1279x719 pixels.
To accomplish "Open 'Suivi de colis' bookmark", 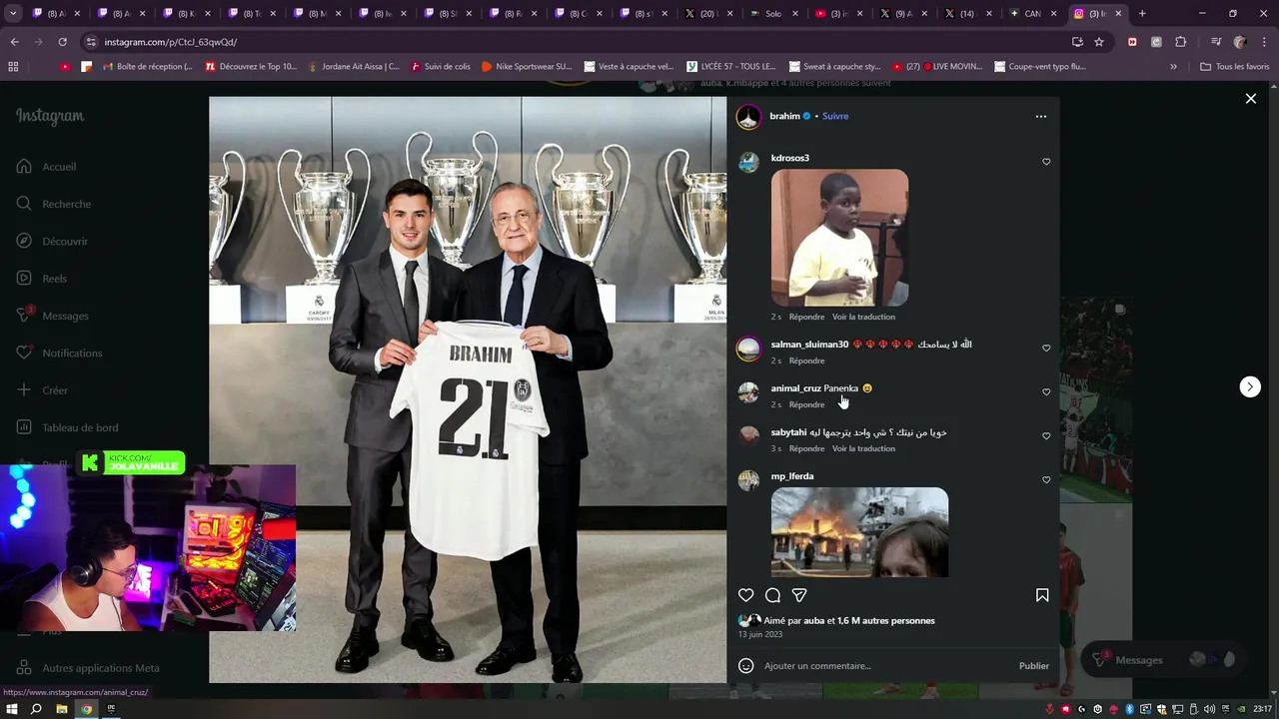I will tap(440, 67).
